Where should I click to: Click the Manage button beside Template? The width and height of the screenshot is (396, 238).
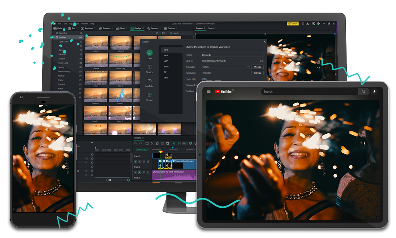(257, 67)
